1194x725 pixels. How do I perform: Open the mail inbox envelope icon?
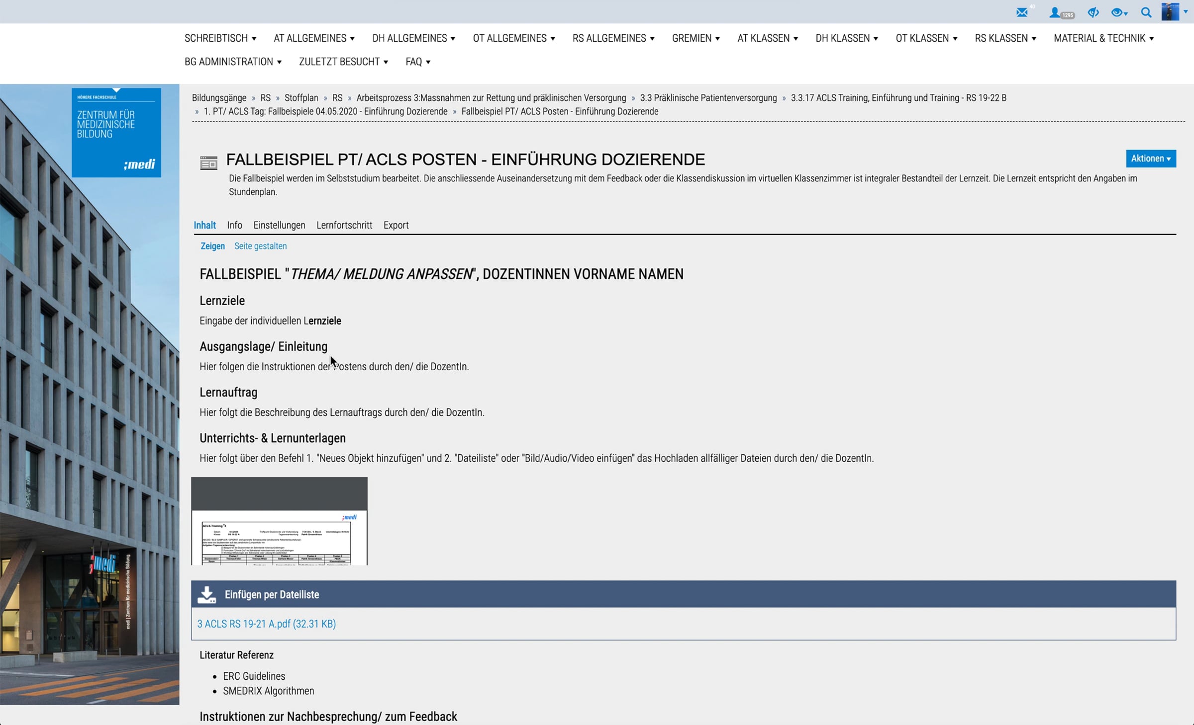tap(1022, 12)
